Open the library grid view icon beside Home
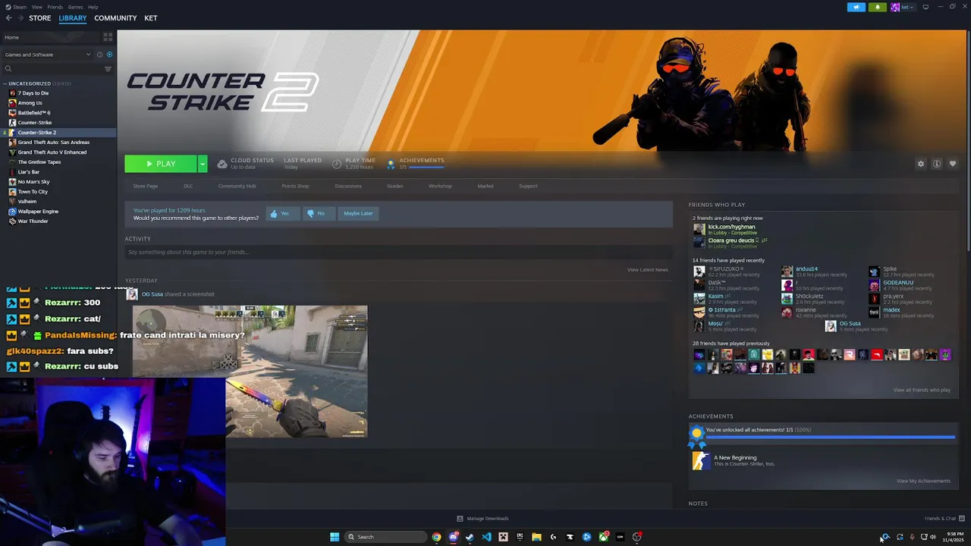The height and width of the screenshot is (546, 971). tap(108, 36)
